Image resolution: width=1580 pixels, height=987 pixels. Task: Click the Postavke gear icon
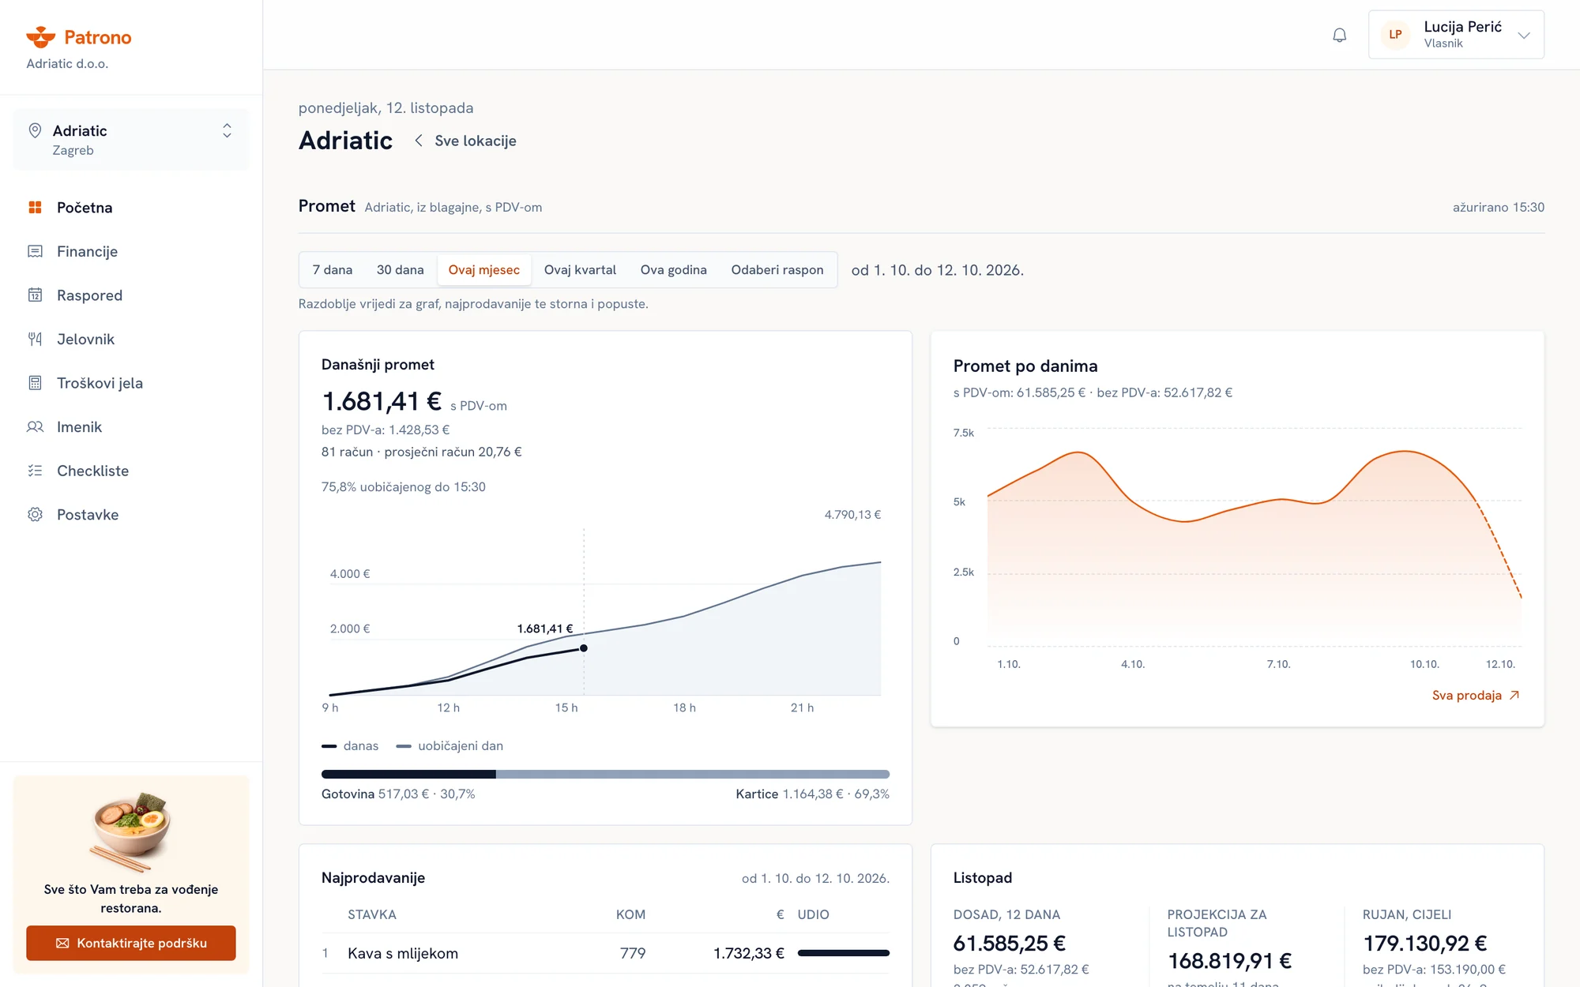35,515
